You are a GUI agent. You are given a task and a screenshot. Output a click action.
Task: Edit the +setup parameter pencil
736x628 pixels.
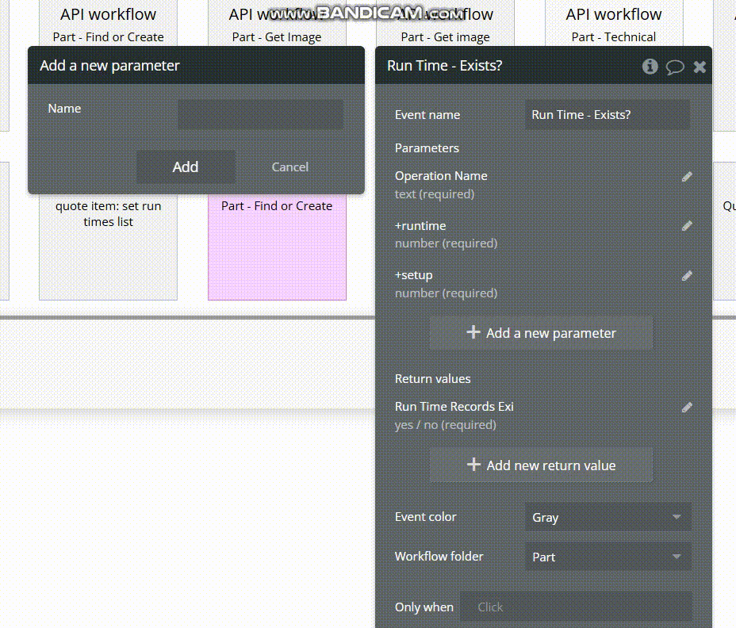click(687, 275)
